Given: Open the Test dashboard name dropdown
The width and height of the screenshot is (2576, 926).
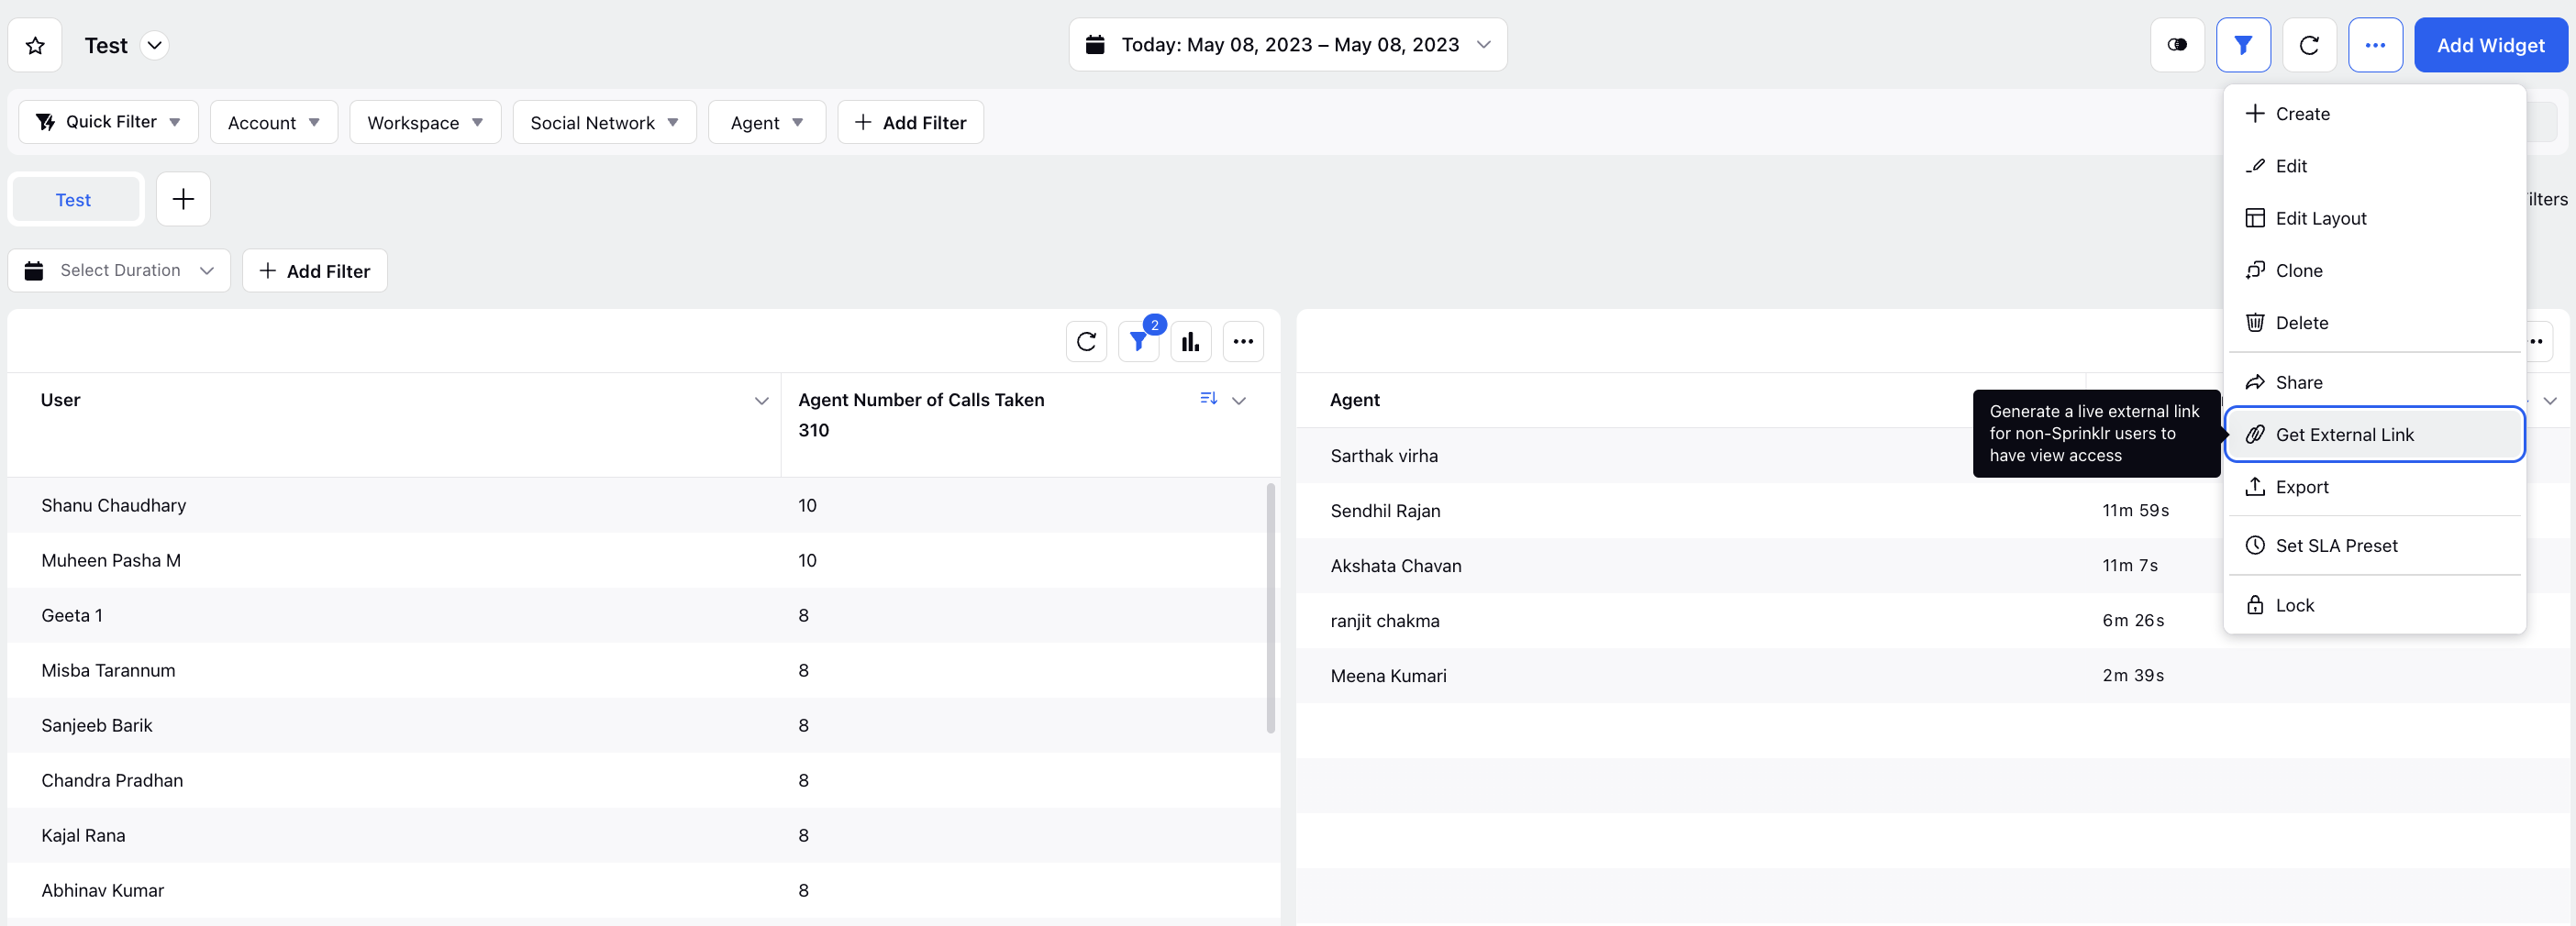Looking at the screenshot, I should point(154,45).
